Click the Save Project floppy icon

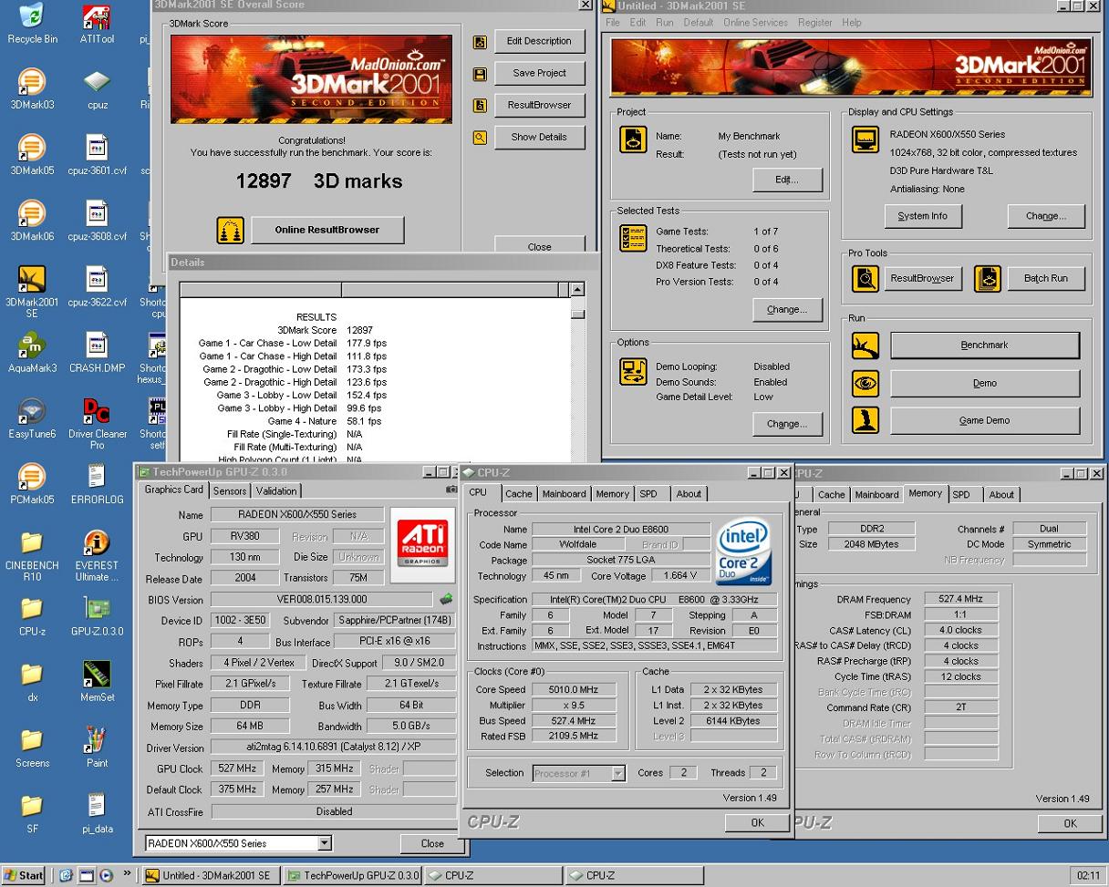(480, 74)
